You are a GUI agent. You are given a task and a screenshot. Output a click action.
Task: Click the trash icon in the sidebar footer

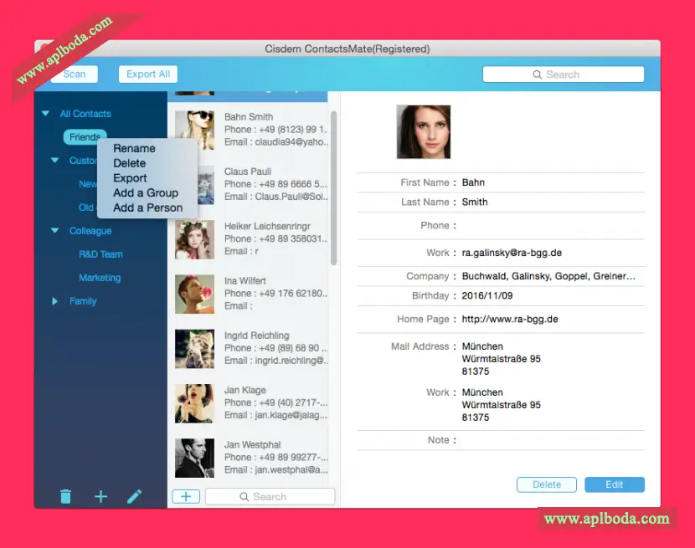coord(65,496)
